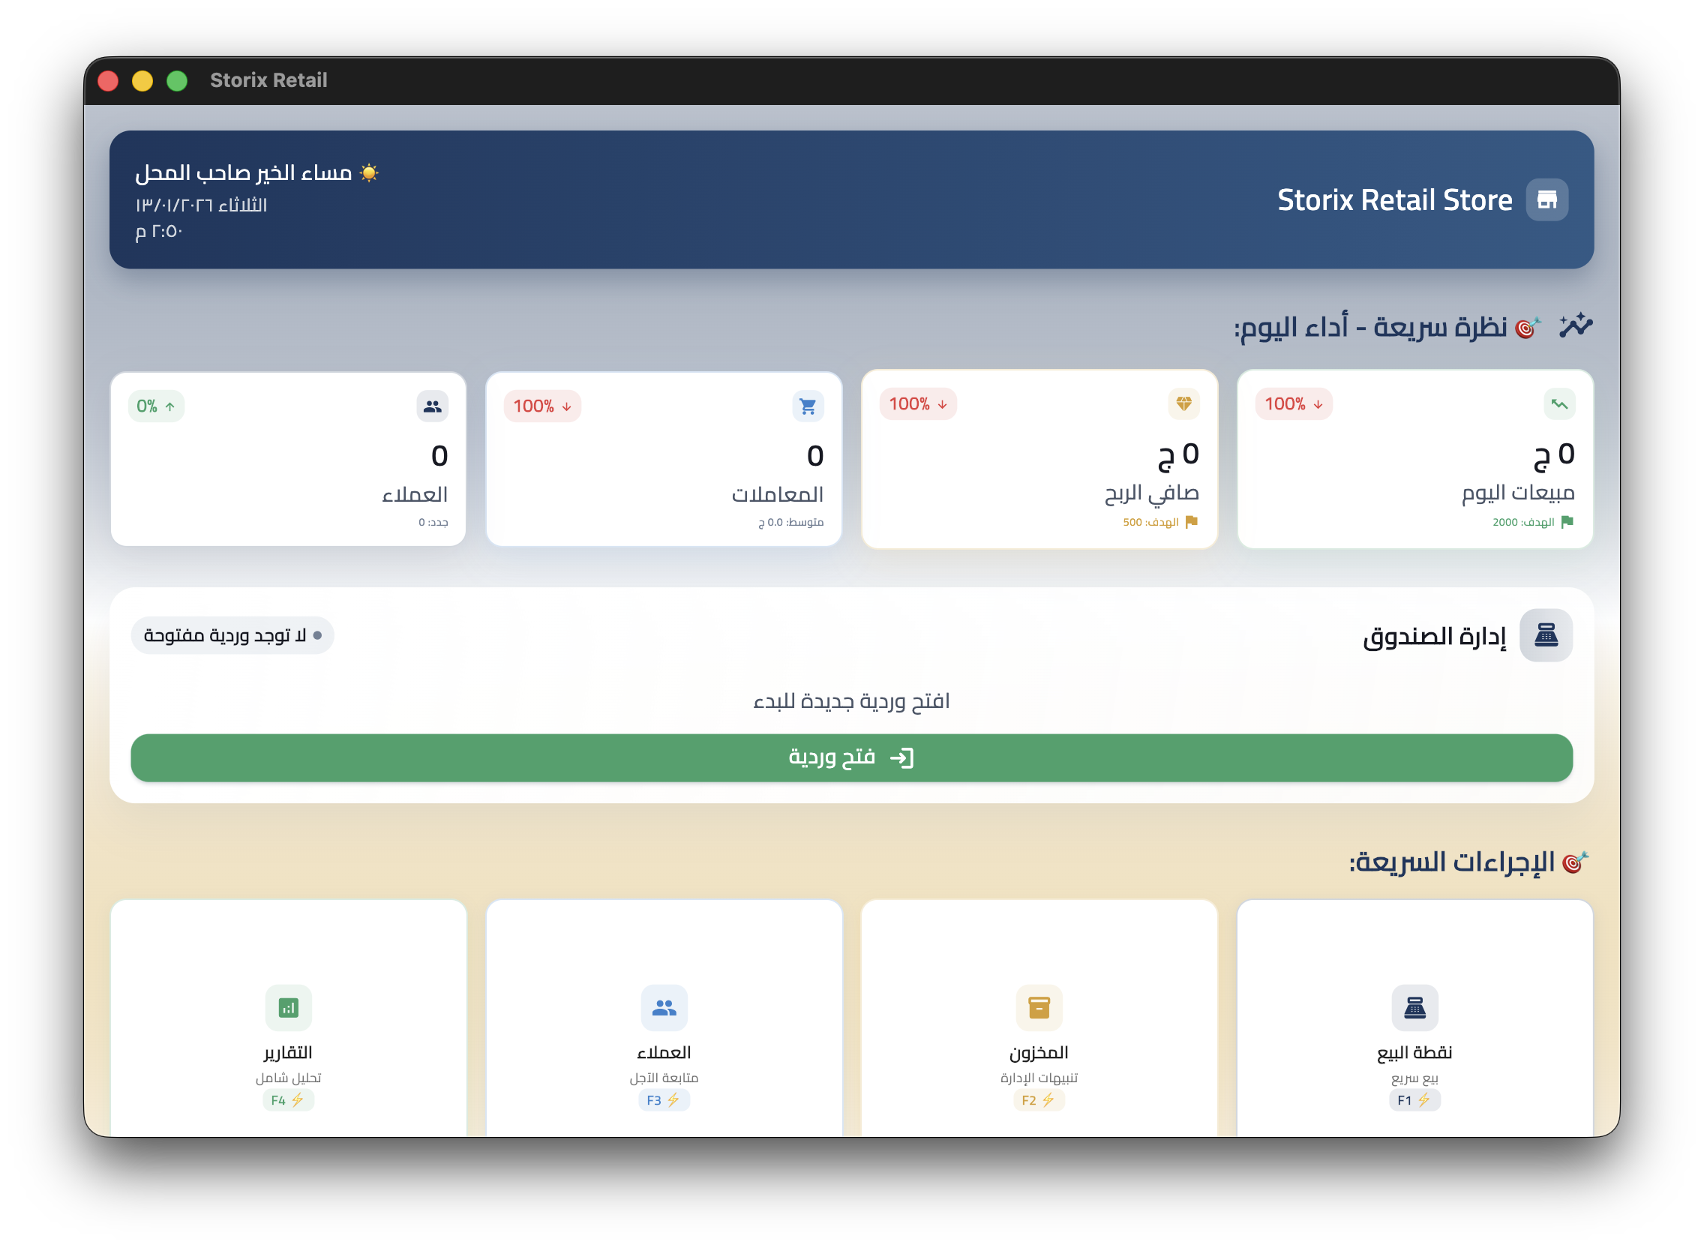This screenshot has height=1248, width=1704.
Task: Click the لا توجد وردية مفتوحة status pill
Action: [232, 635]
